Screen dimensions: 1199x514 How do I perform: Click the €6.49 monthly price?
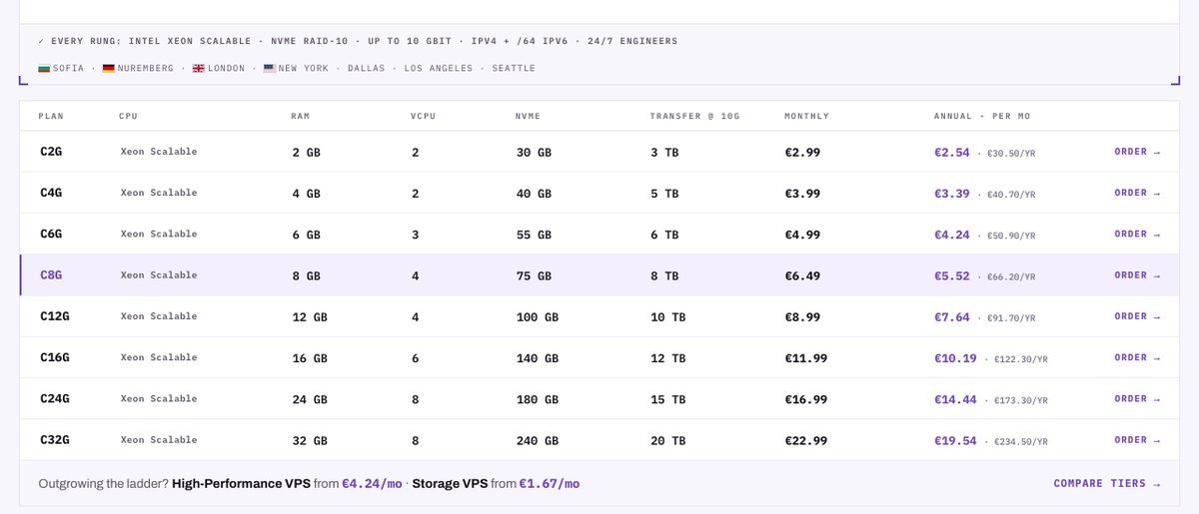(803, 275)
